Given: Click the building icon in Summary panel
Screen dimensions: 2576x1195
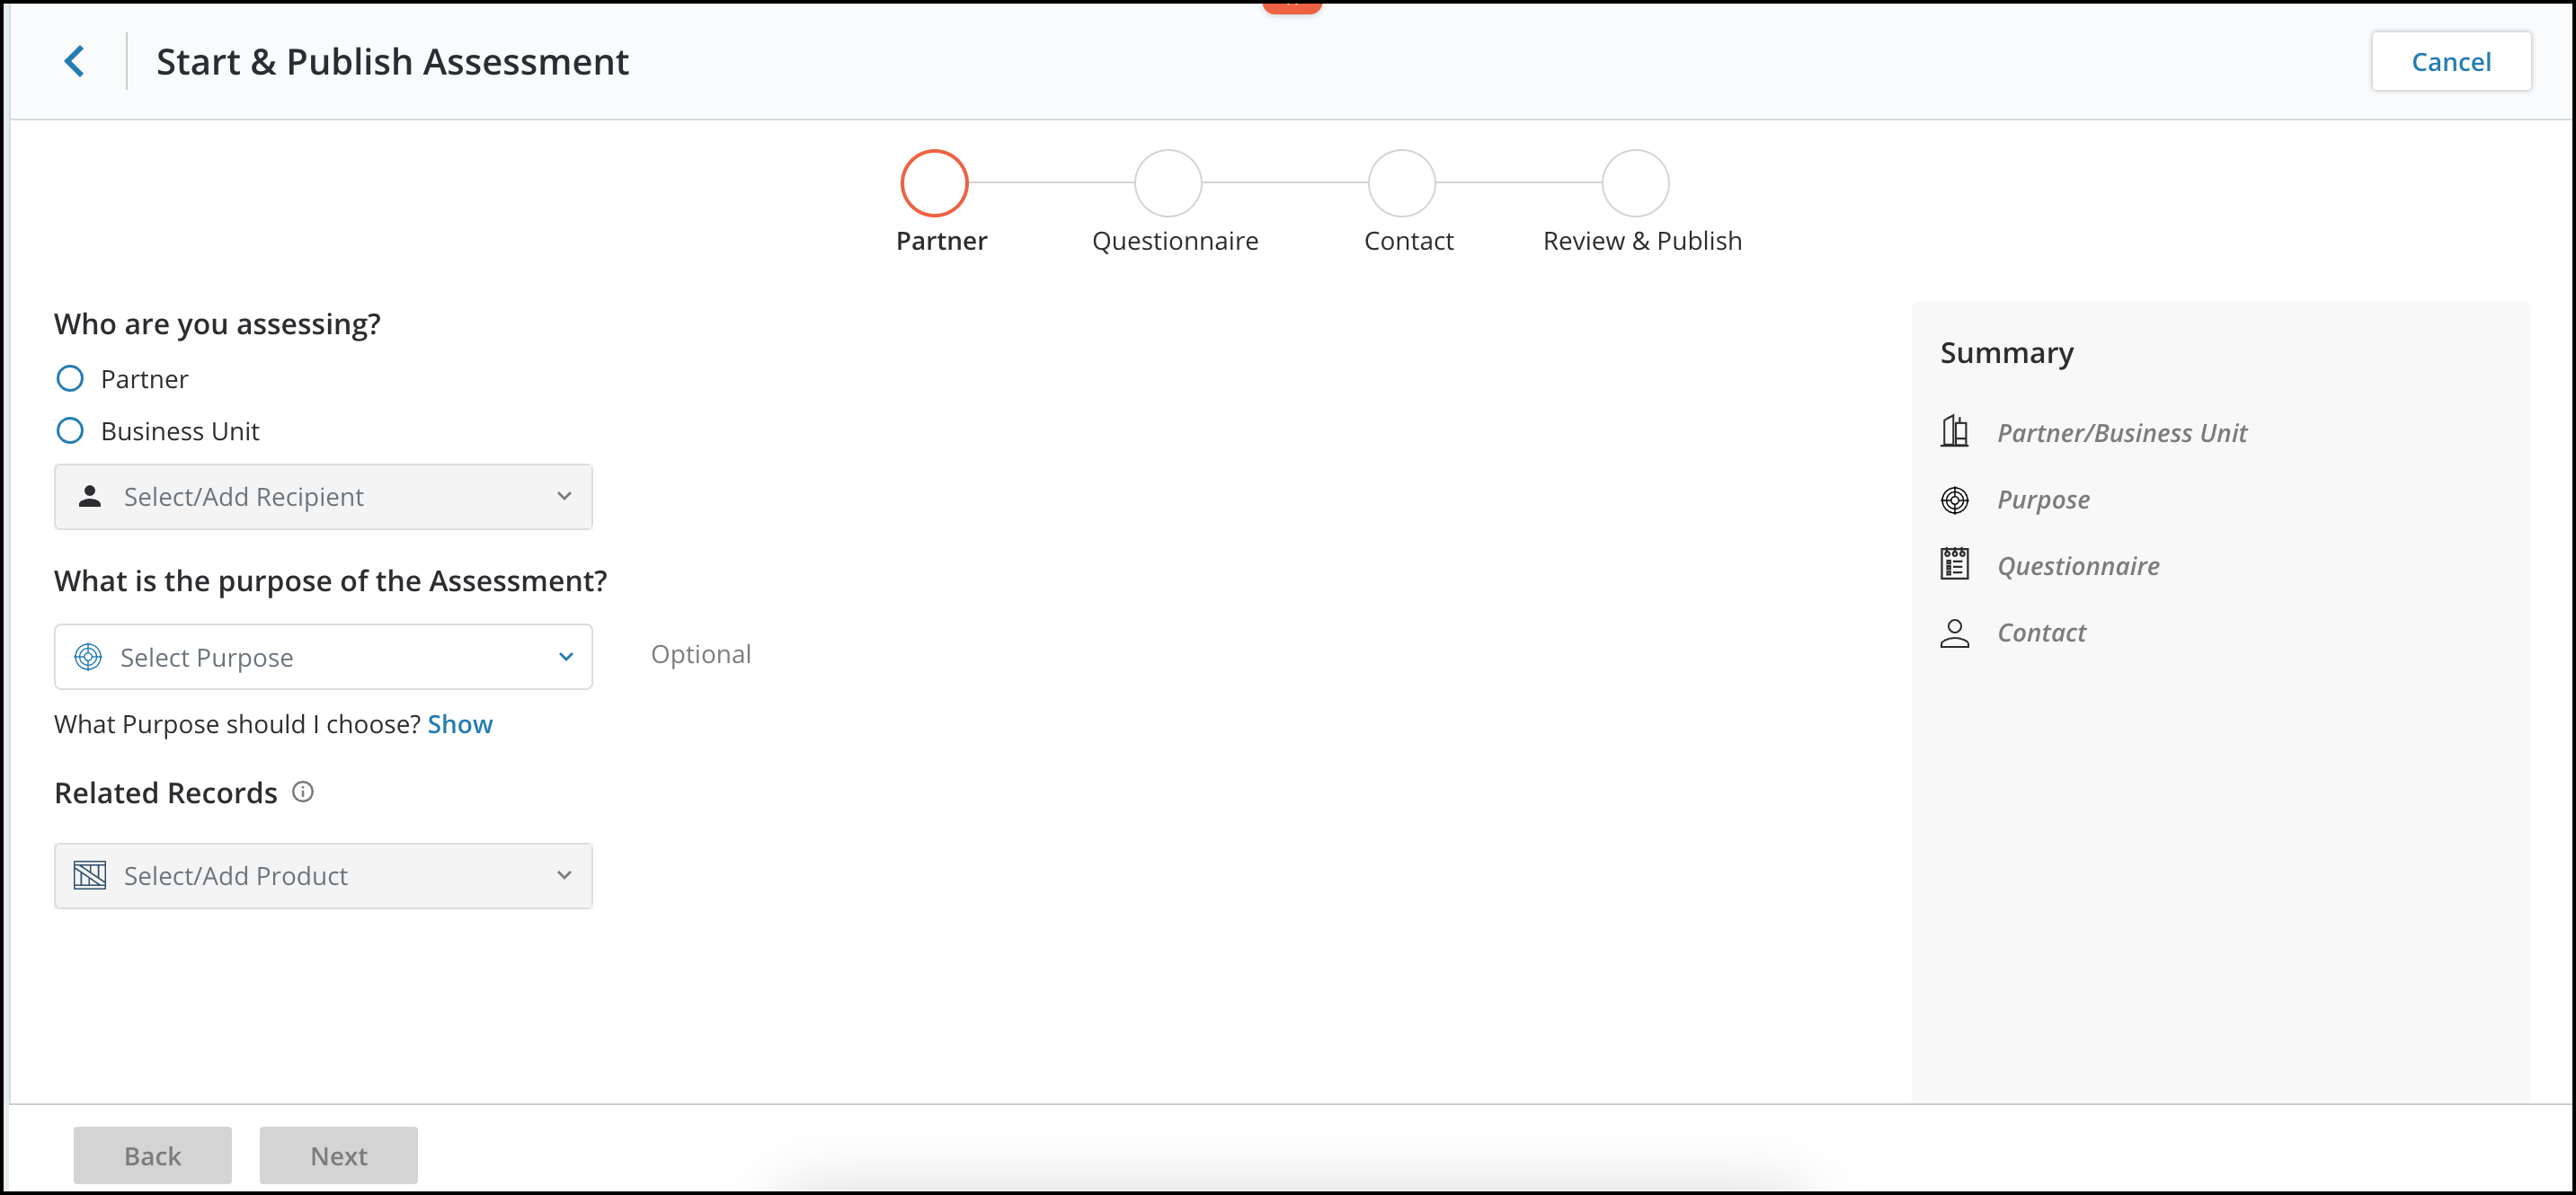Looking at the screenshot, I should [x=1954, y=431].
